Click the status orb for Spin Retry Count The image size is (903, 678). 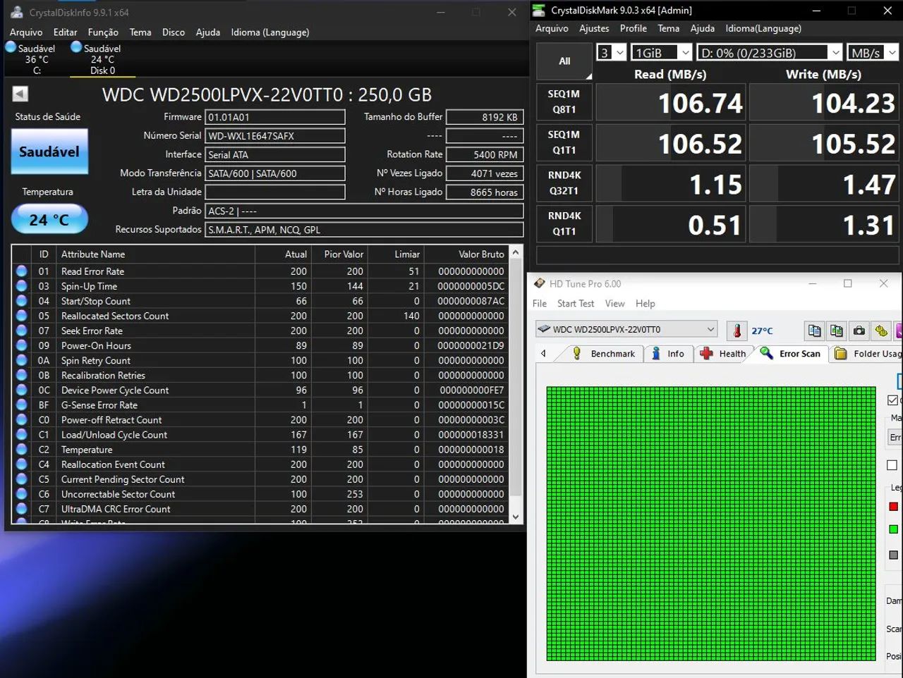tap(22, 359)
